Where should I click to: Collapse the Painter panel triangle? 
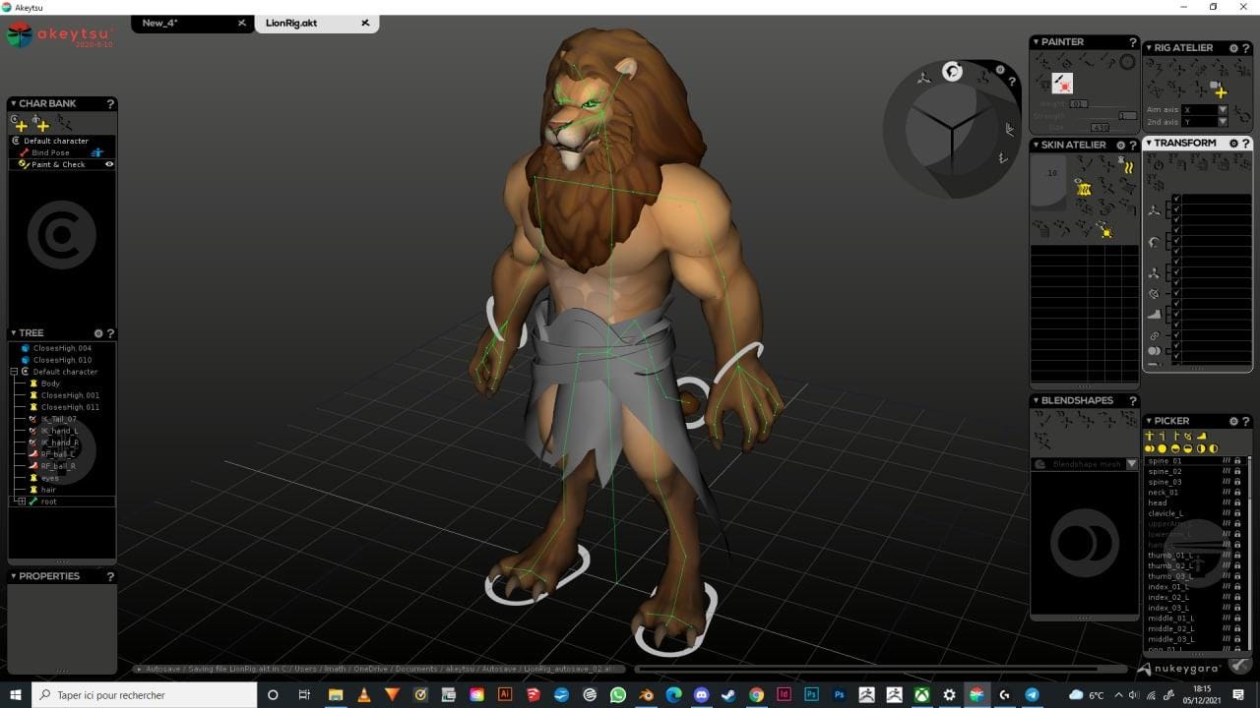tap(1036, 42)
